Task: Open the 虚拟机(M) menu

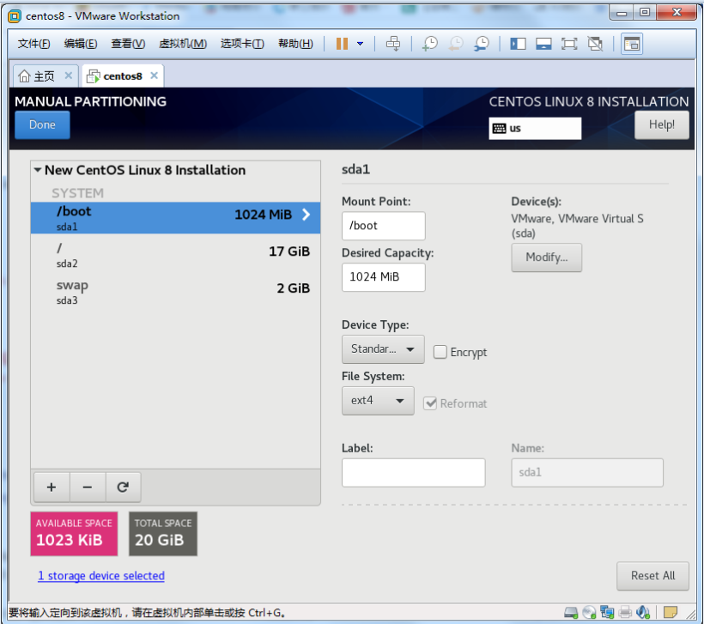Action: [x=182, y=44]
